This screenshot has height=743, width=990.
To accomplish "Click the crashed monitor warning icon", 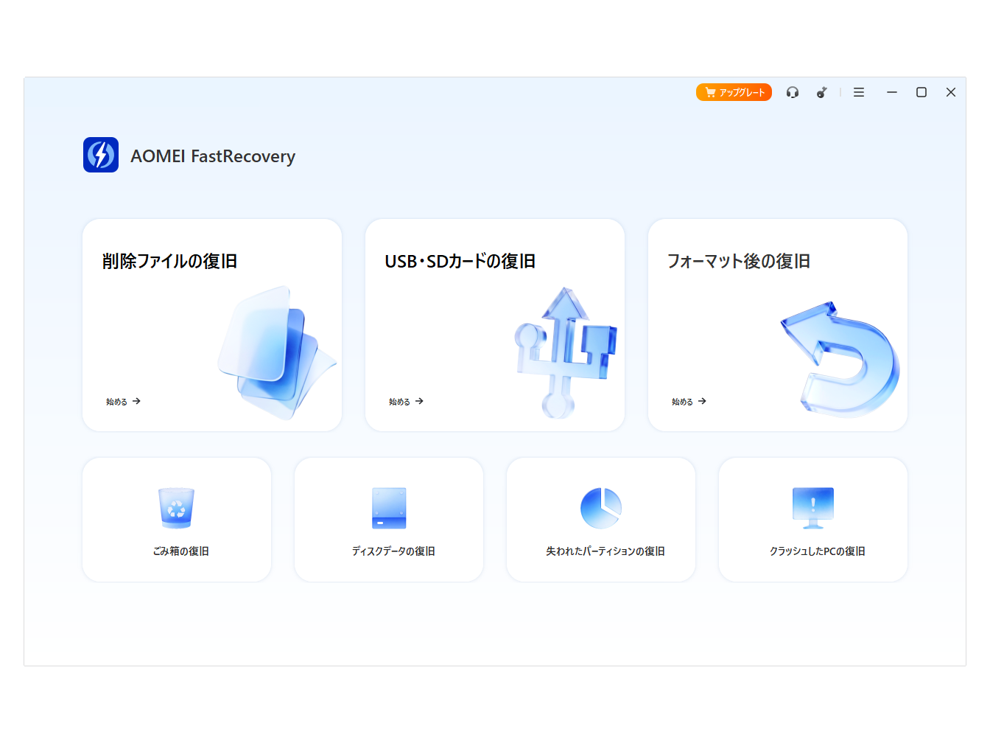I will tap(813, 508).
